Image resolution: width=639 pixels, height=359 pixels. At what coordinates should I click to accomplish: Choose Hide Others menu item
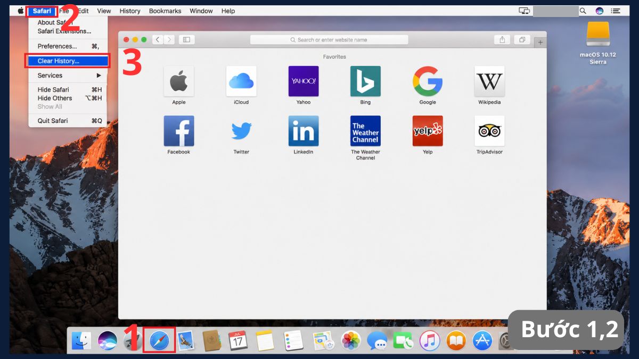click(x=68, y=98)
